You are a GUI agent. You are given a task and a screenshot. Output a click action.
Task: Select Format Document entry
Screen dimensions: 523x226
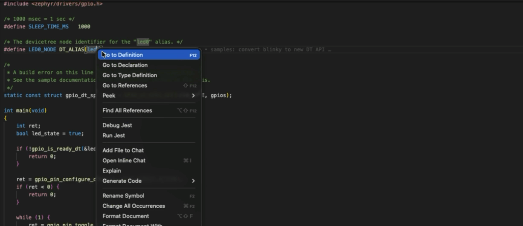click(149, 216)
